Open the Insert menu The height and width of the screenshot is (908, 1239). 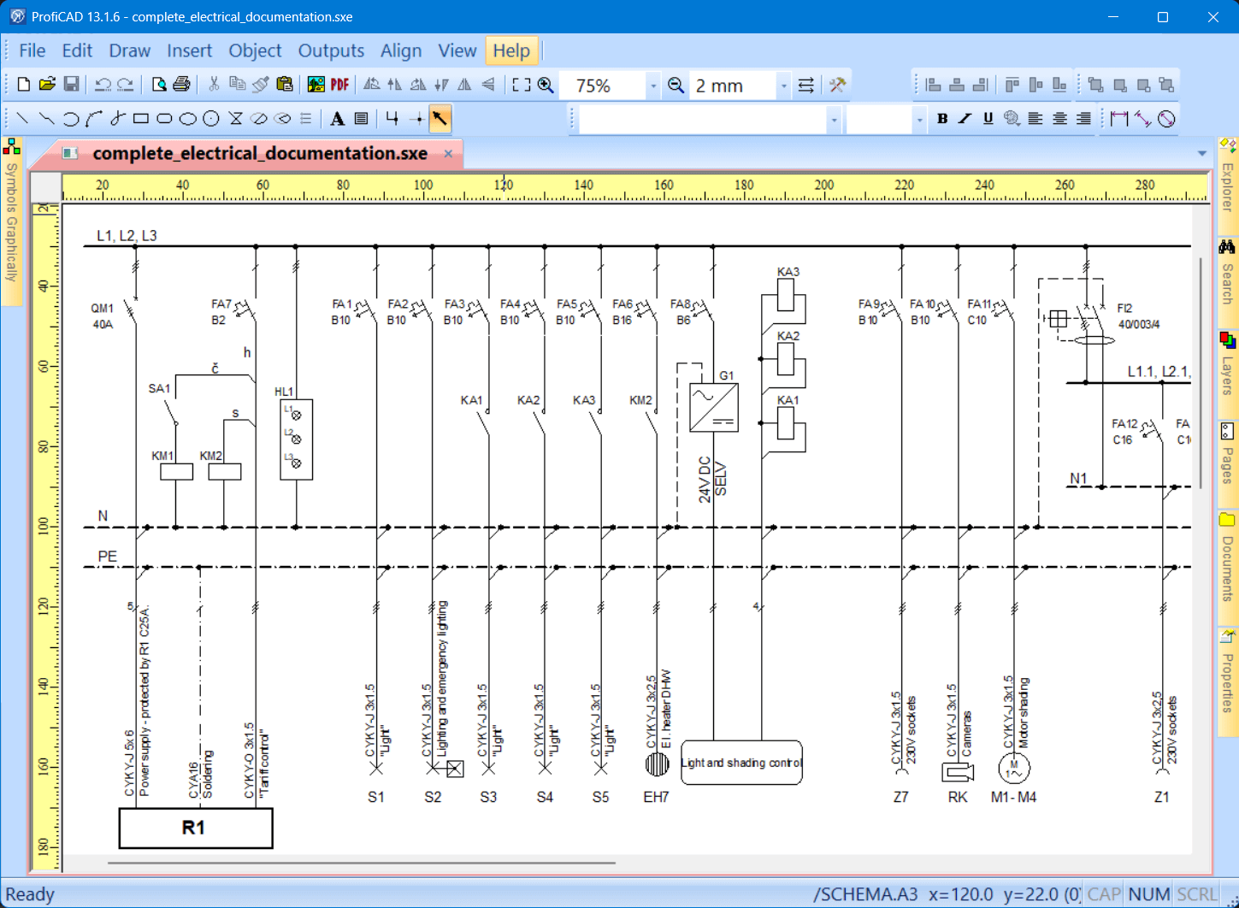pyautogui.click(x=190, y=50)
